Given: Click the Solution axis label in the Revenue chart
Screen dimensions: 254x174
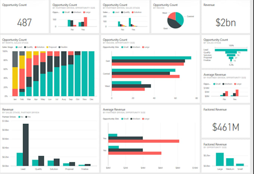Looking at the screenshot, I should tap(54, 169).
